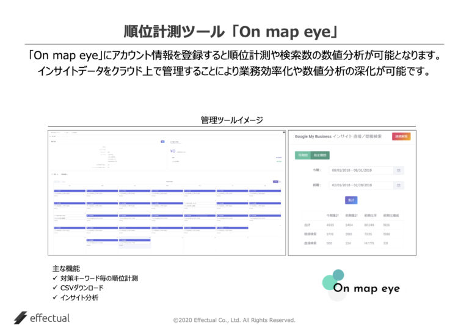Click the 02/01/2018 - 02/28/2018 date range field
Viewport: 469px width, 325px height.
(x=361, y=185)
